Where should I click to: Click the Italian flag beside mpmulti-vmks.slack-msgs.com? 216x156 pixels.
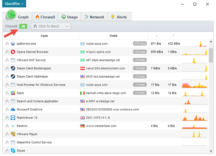[82, 93]
